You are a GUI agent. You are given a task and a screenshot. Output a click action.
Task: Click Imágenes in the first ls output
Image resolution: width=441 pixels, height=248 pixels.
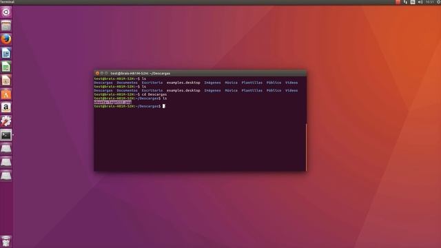click(212, 83)
